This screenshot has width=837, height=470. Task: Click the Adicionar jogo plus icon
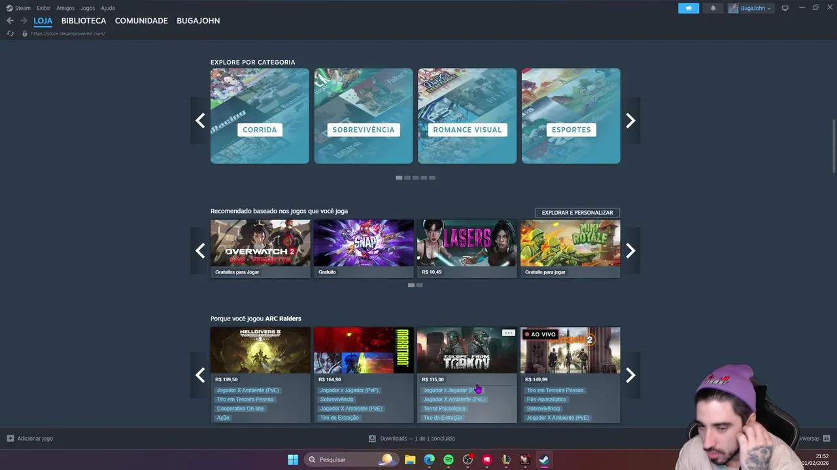pos(10,439)
